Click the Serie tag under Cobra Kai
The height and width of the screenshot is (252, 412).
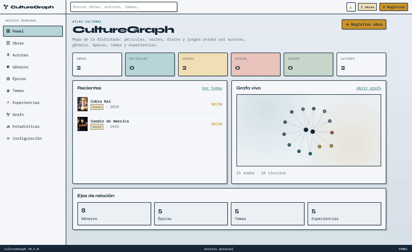tap(97, 107)
